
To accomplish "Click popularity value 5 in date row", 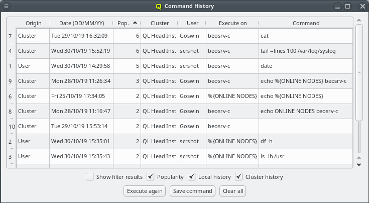I will (x=127, y=66).
